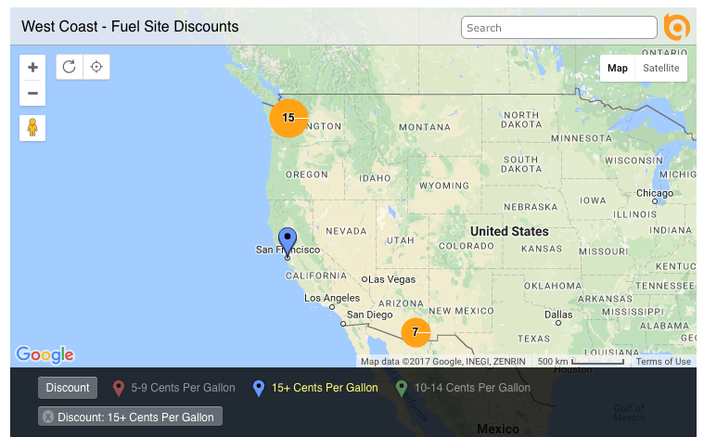Switch to Map view
This screenshot has height=437, width=704.
click(x=618, y=69)
